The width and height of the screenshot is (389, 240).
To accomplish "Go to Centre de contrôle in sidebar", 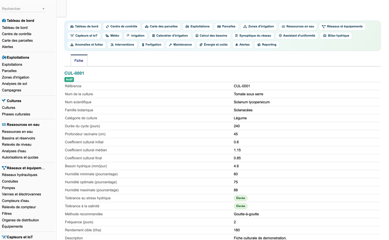I will (x=17, y=34).
